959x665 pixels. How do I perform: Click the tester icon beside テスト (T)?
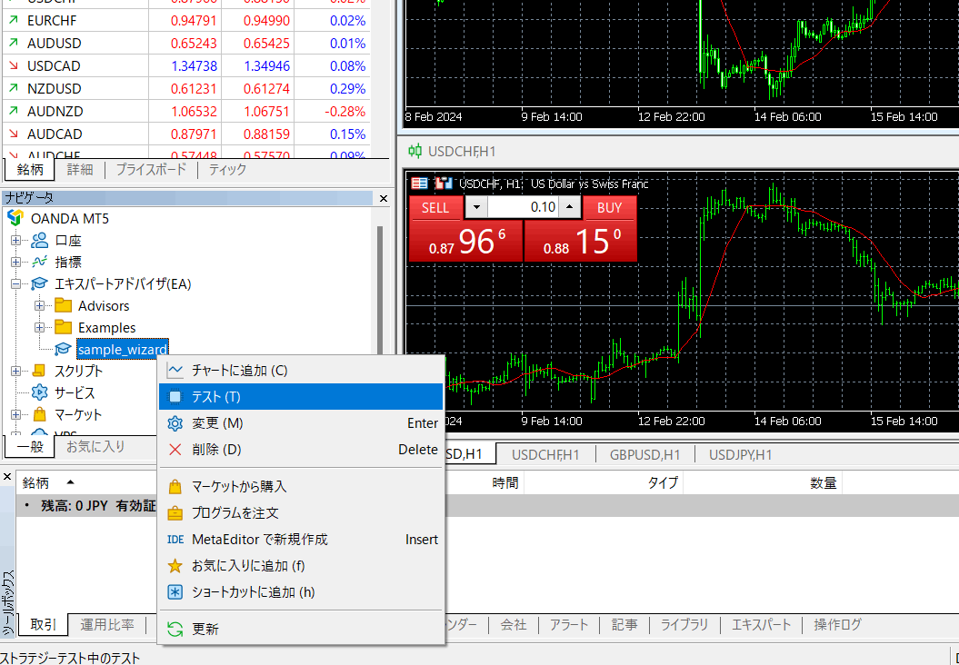click(x=175, y=397)
